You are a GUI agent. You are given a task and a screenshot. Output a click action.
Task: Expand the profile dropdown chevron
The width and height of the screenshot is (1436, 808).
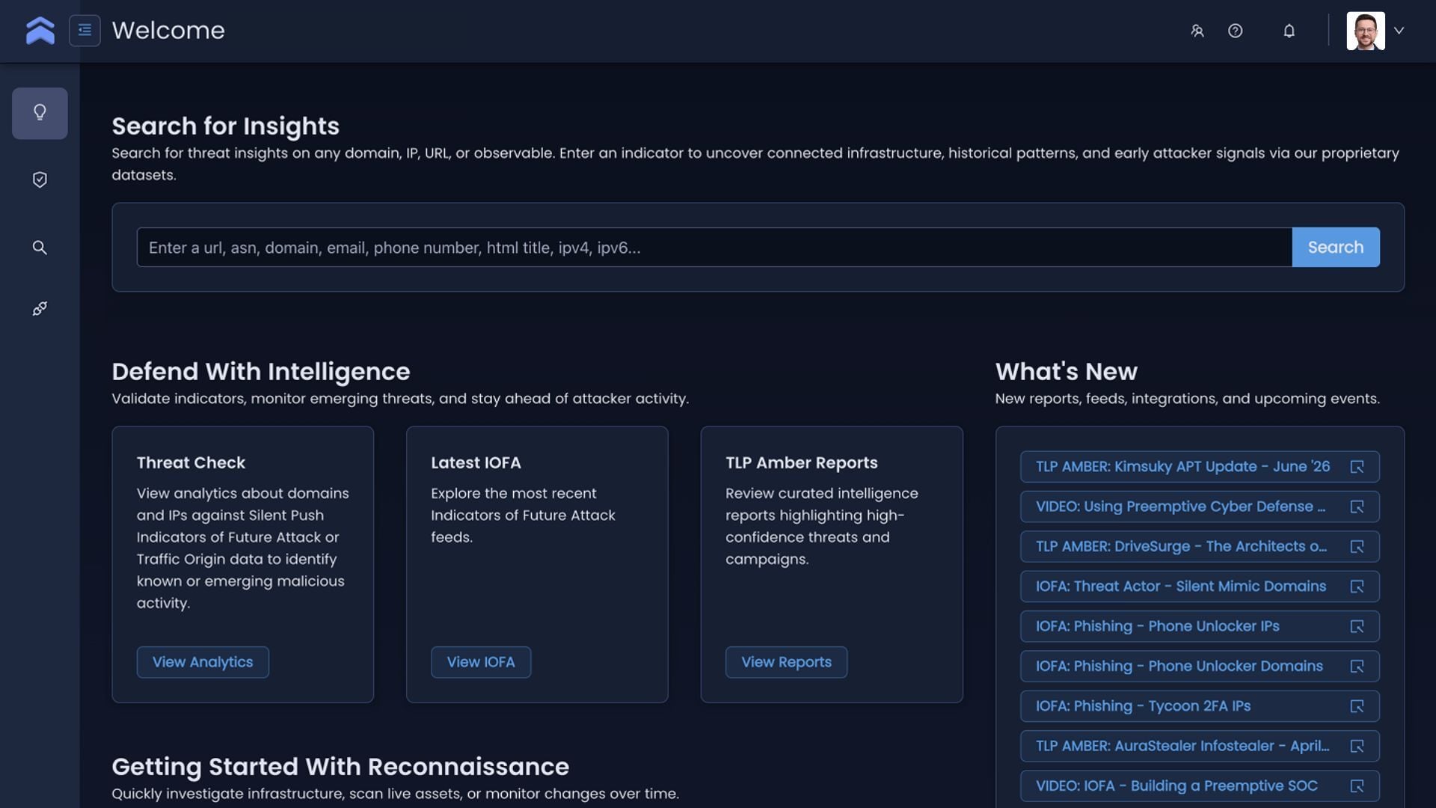[x=1399, y=31]
